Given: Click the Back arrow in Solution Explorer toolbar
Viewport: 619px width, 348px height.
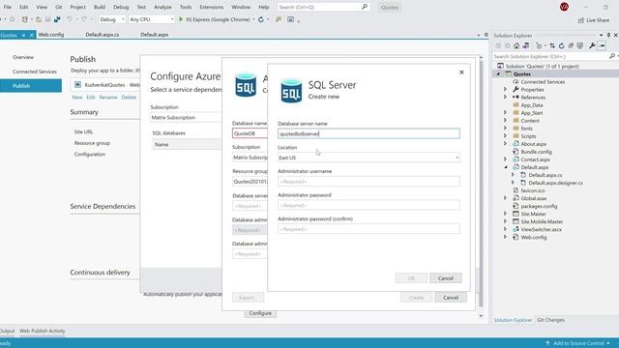Looking at the screenshot, I should [x=498, y=45].
